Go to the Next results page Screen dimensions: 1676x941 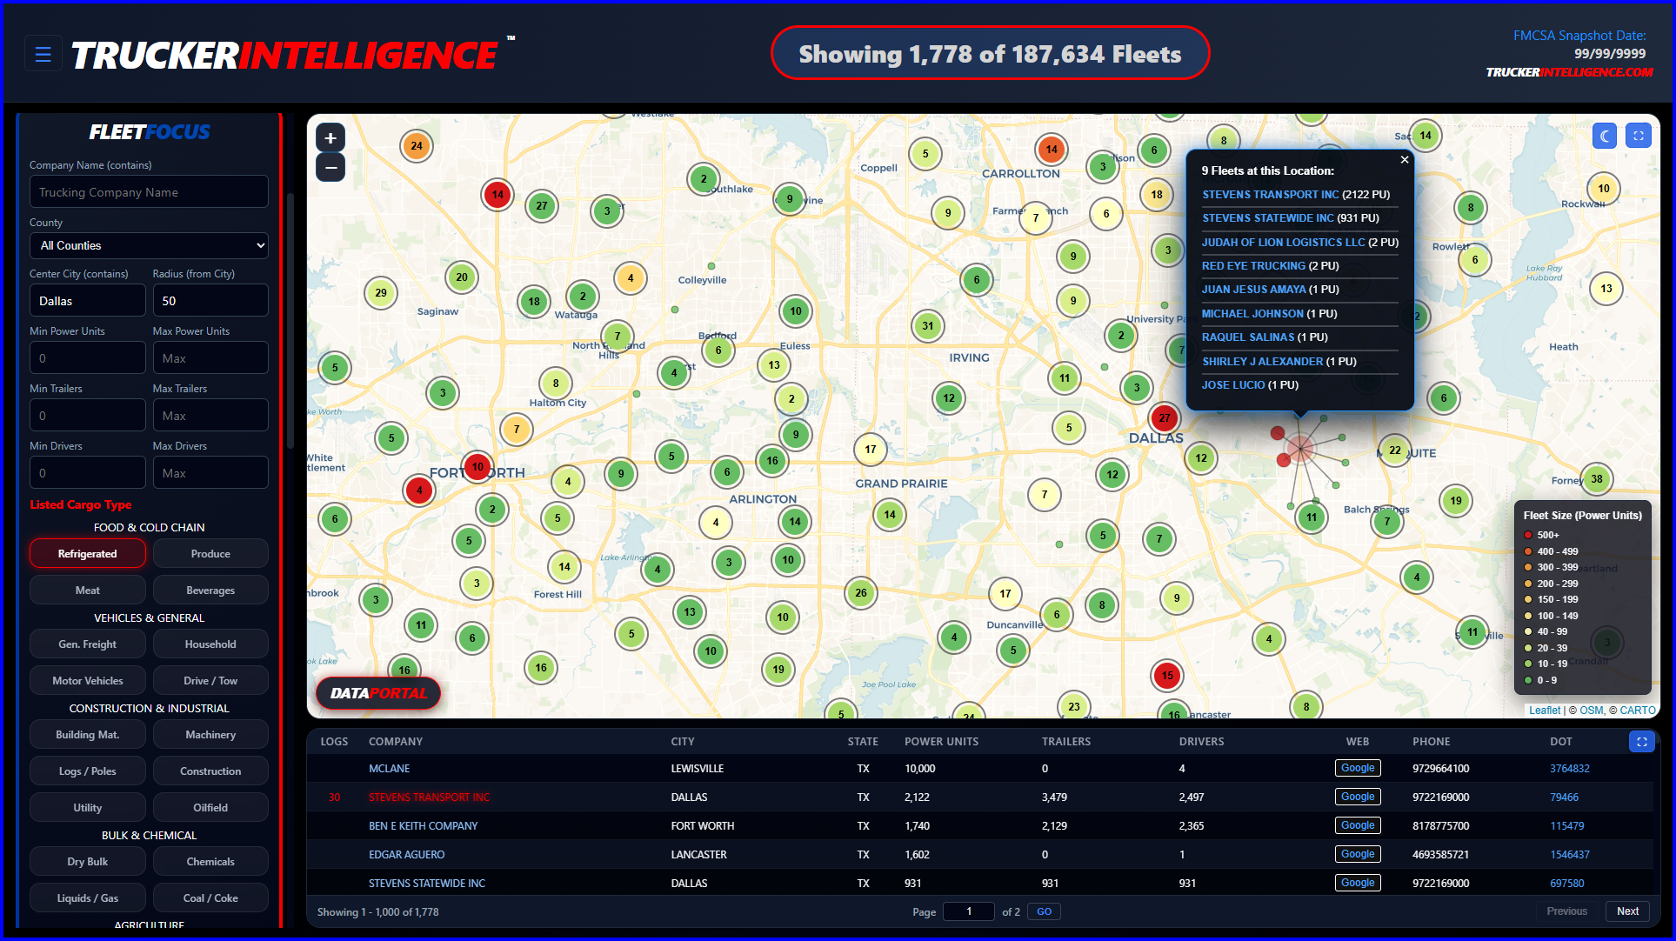pos(1626,911)
